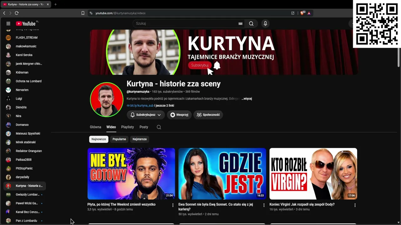401x225 pixels.
Task: Open Domanoo avatar in the sidebar
Action: (8, 125)
